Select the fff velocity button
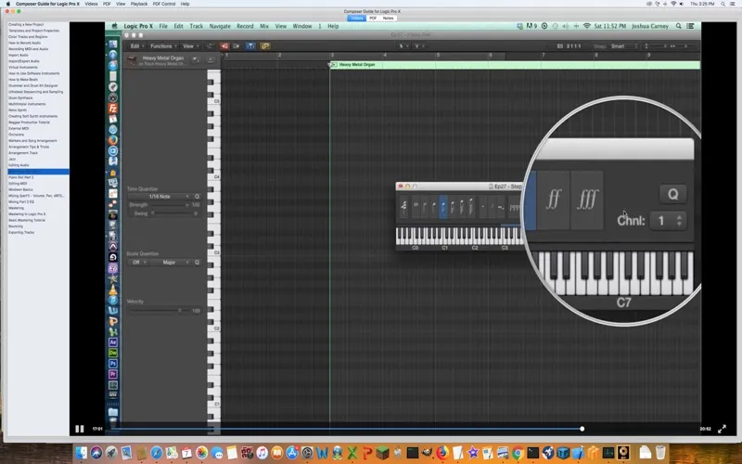The width and height of the screenshot is (742, 464). 587,200
